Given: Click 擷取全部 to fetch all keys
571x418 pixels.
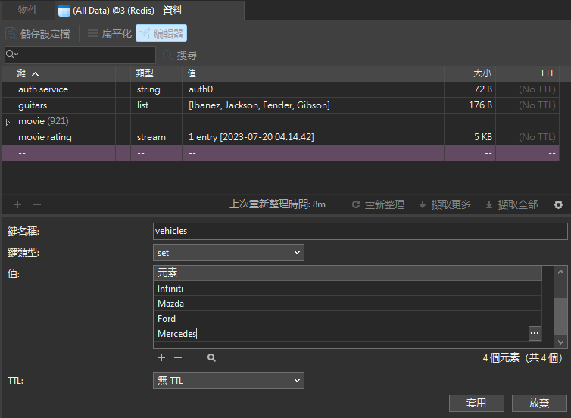Looking at the screenshot, I should pos(511,204).
